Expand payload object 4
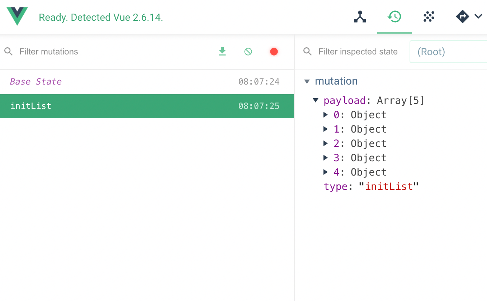 pos(326,172)
